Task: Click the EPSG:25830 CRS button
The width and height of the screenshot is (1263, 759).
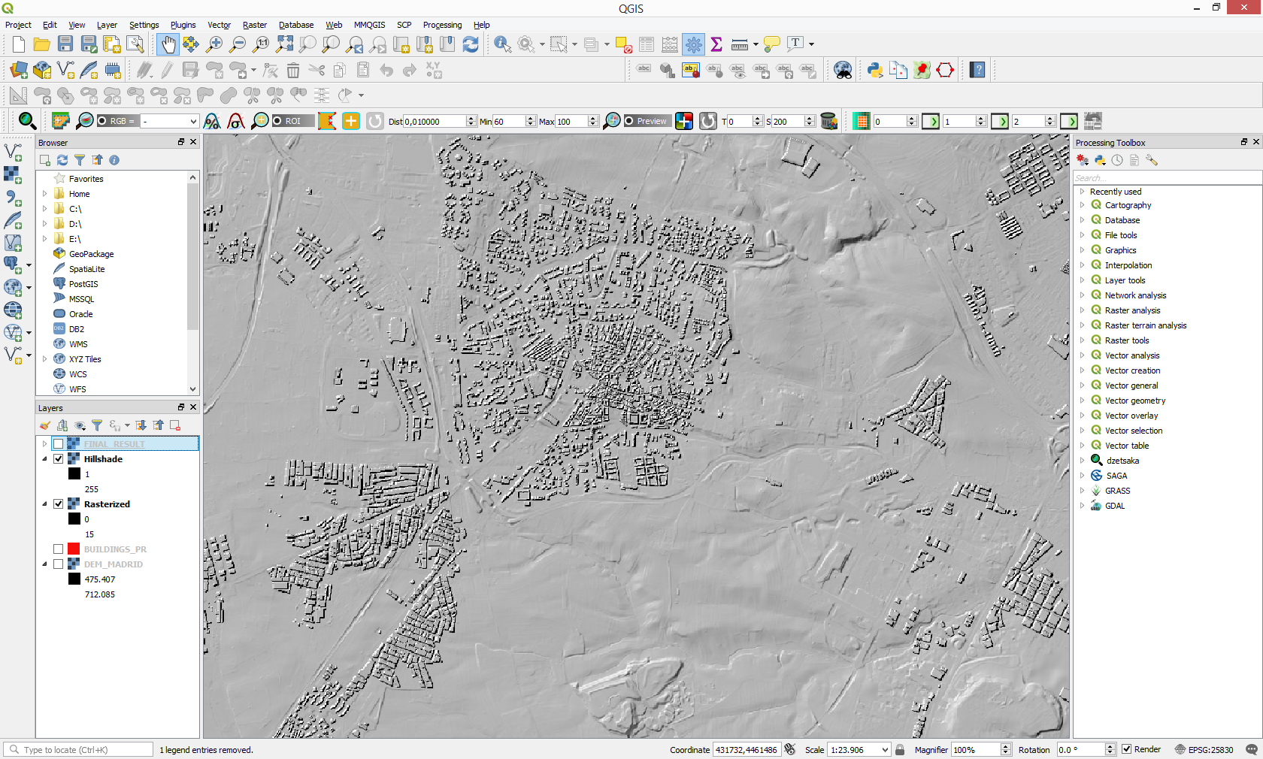Action: click(x=1204, y=750)
